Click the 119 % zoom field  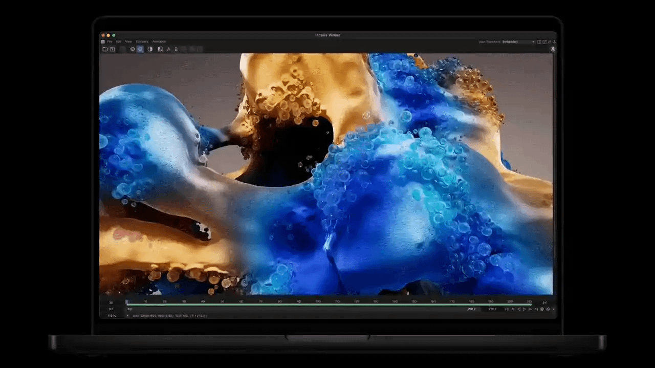pyautogui.click(x=111, y=316)
